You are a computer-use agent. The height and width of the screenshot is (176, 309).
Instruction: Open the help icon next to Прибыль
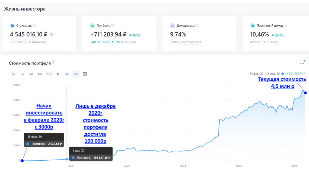coord(113,26)
